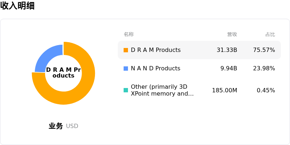Select the N A N D Products row
The height and width of the screenshot is (145, 290).
pyautogui.click(x=199, y=69)
